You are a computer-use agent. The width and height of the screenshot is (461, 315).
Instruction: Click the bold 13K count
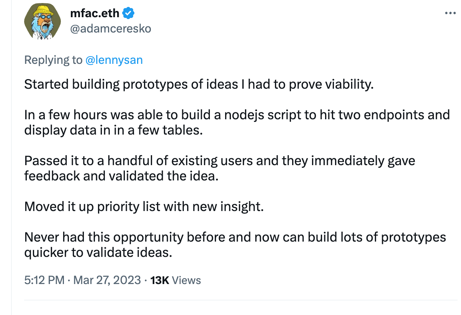click(x=160, y=280)
